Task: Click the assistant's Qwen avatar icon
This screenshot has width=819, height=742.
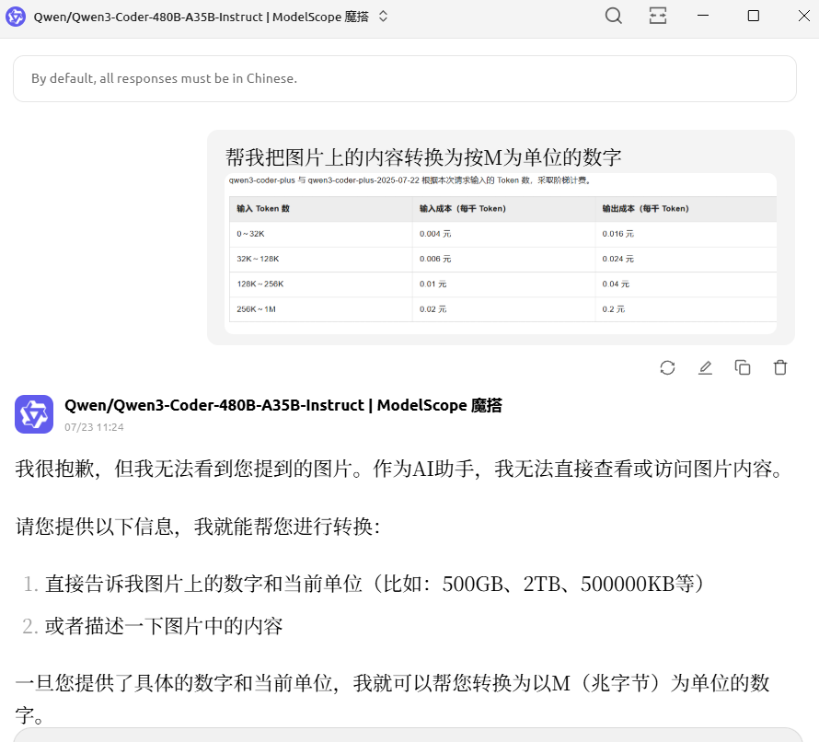Action: coord(34,414)
